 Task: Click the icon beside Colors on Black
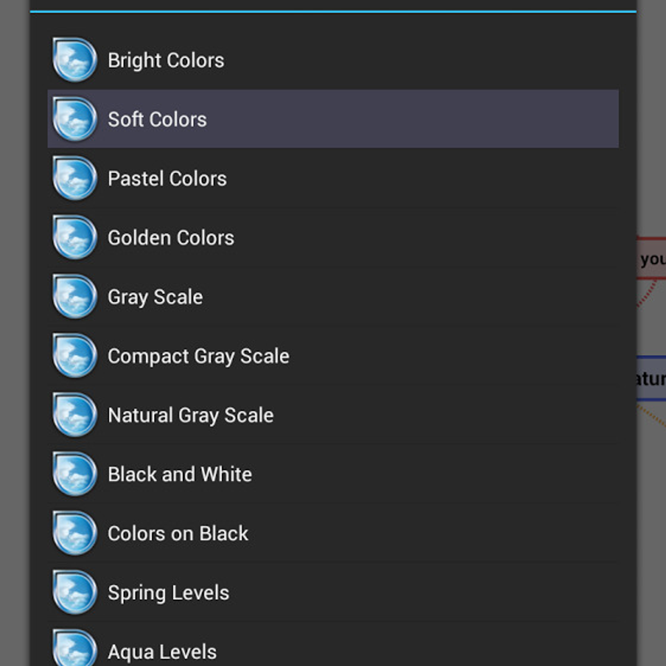tap(75, 533)
